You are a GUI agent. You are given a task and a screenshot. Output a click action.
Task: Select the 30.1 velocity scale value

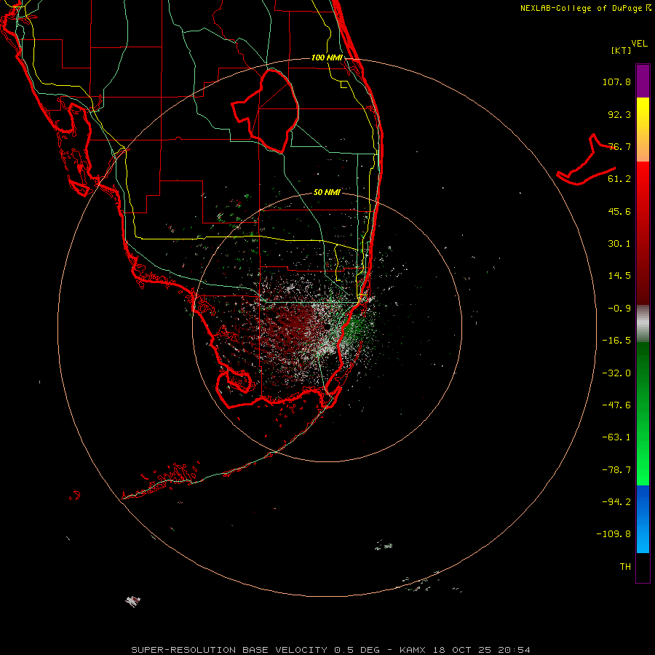619,244
